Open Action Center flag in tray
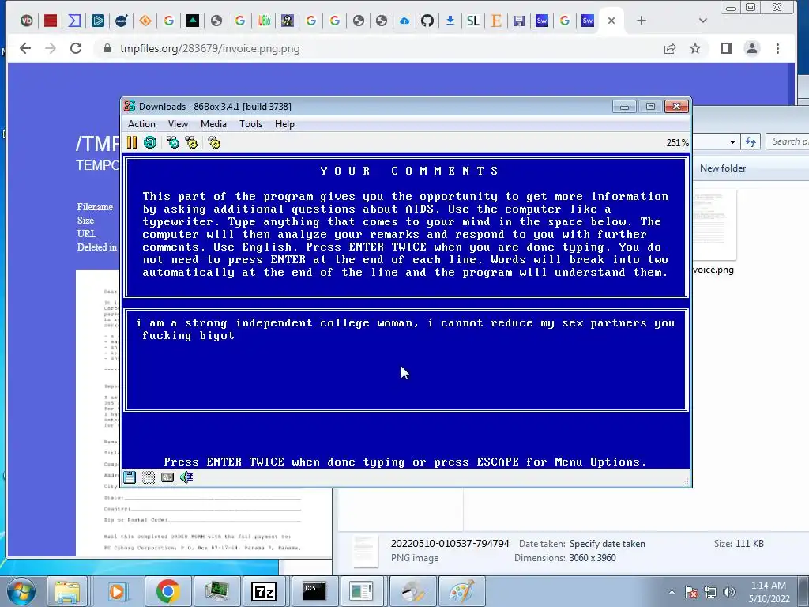The height and width of the screenshot is (607, 809). pos(691,592)
